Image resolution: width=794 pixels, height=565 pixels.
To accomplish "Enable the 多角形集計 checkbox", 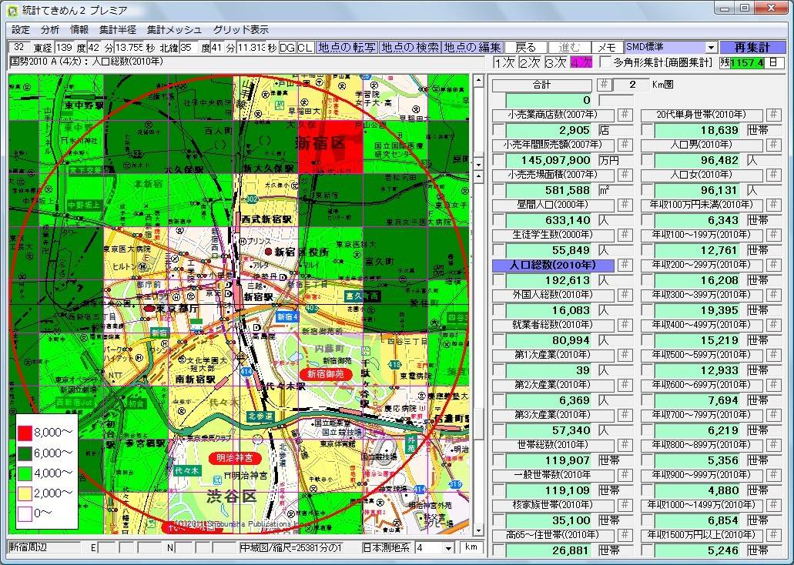I will pos(605,62).
